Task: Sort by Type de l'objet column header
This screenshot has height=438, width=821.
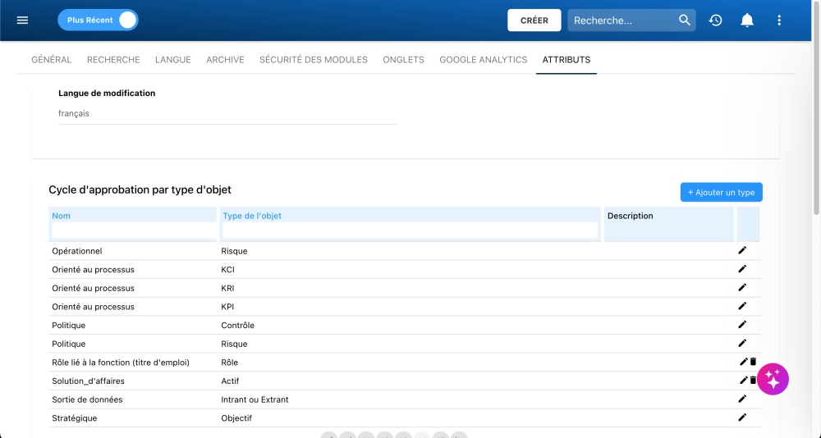Action: pos(252,216)
